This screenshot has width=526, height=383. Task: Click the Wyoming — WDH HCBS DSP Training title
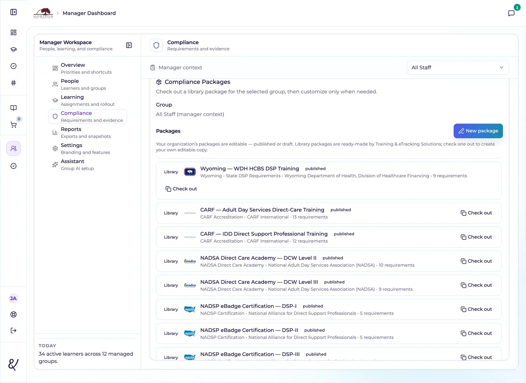pyautogui.click(x=250, y=169)
